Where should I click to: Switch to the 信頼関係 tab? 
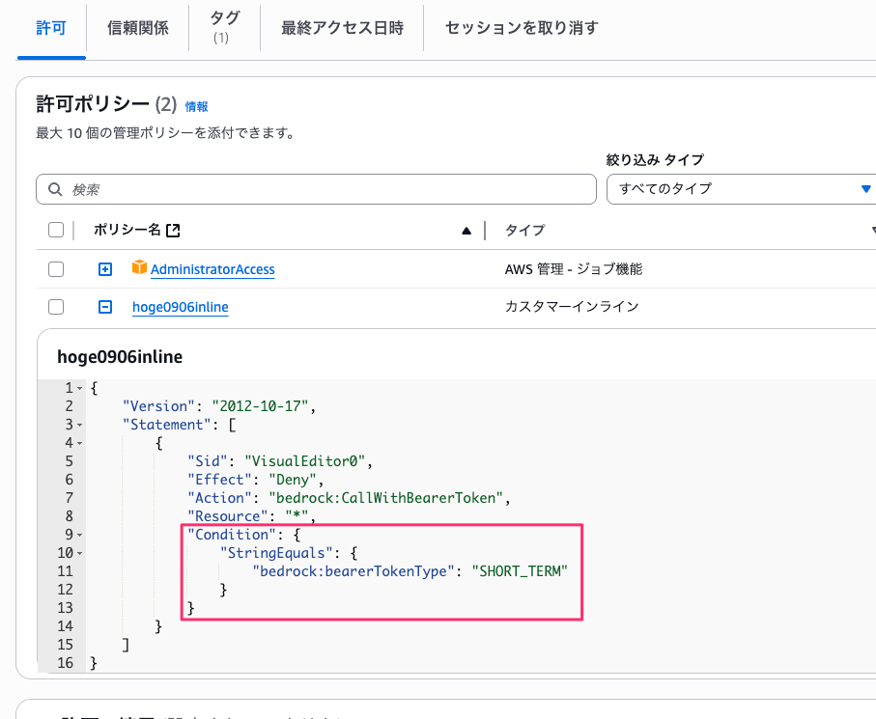pyautogui.click(x=137, y=28)
